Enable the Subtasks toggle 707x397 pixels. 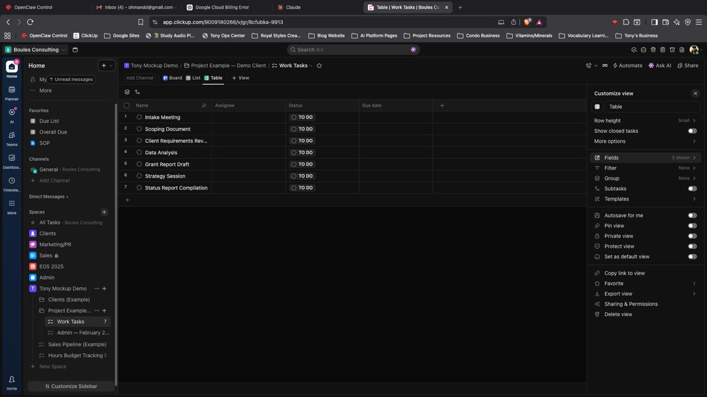692,189
